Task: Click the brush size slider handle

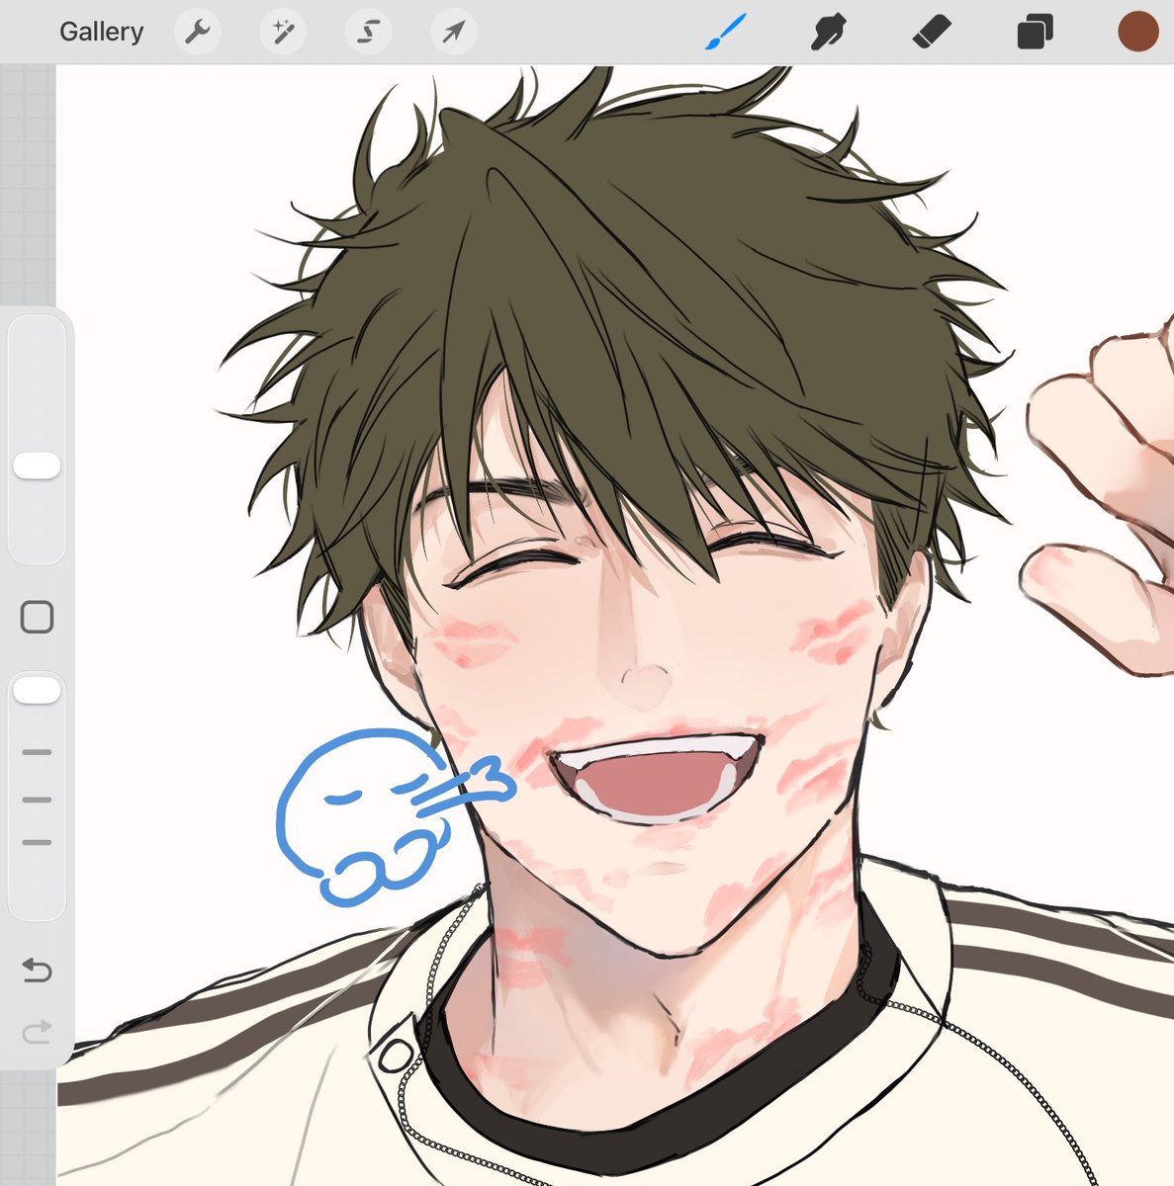Action: coord(37,466)
